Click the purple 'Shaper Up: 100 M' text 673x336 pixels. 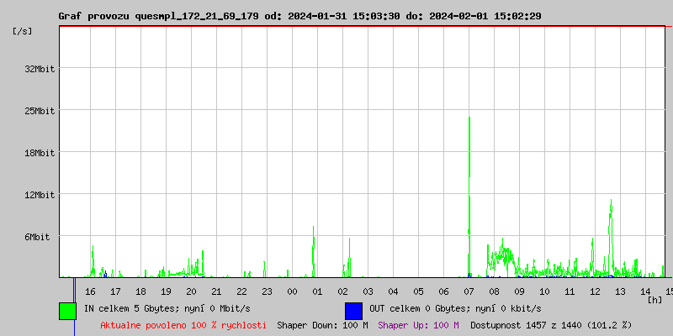tap(418, 325)
